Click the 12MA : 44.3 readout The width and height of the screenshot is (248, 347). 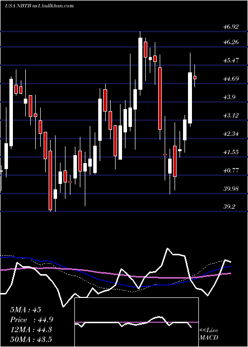[31, 330]
